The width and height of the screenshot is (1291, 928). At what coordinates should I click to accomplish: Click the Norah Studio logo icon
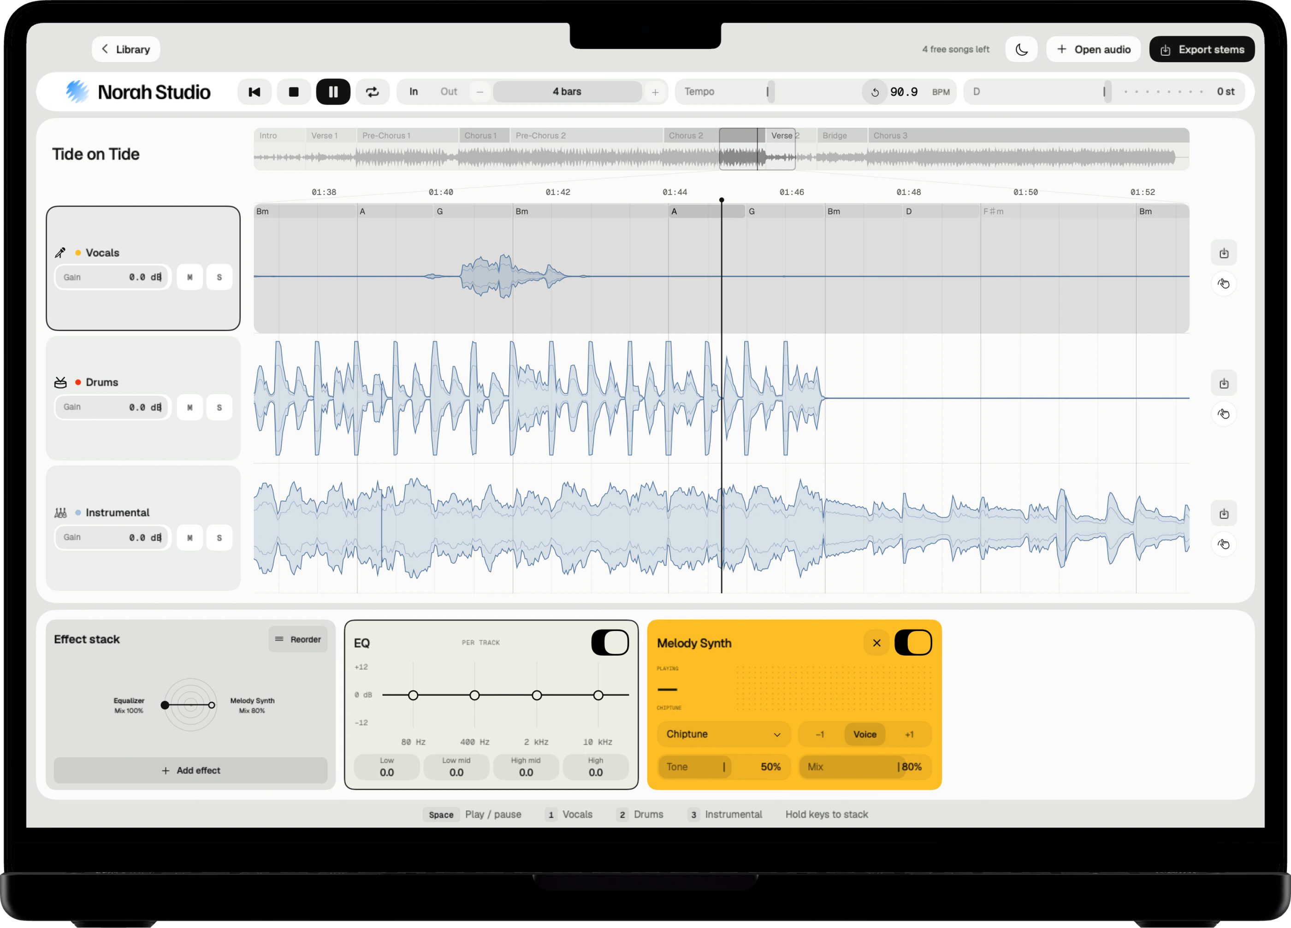point(77,92)
